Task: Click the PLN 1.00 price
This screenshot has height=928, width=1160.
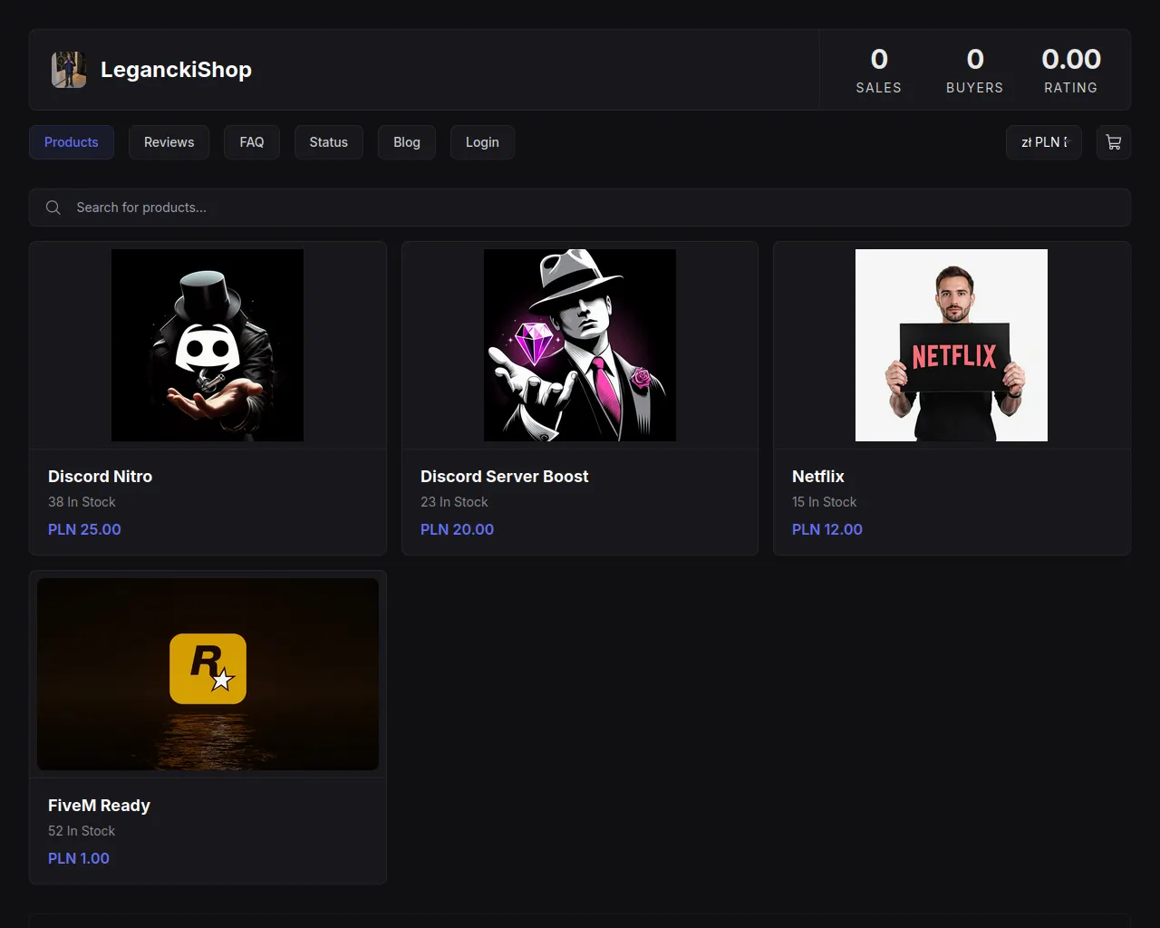Action: 79,858
